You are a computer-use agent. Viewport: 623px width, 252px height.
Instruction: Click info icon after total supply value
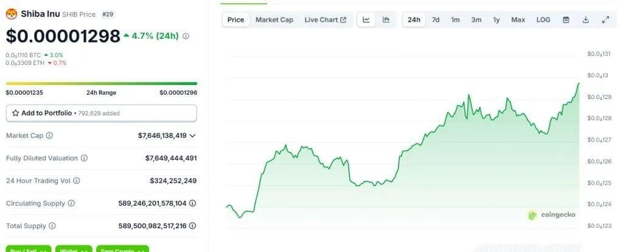(192, 226)
